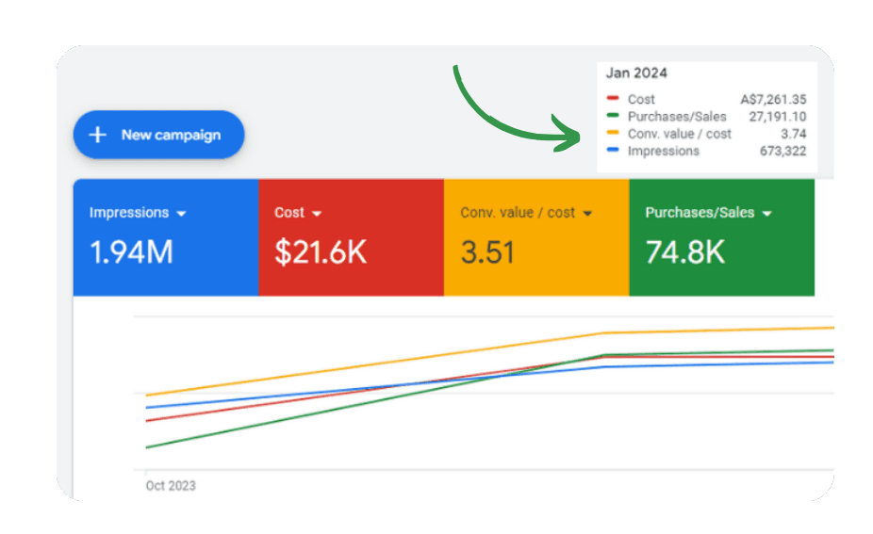Click Conv. value / cost tooltip label
This screenshot has height=534, width=873.
point(679,134)
